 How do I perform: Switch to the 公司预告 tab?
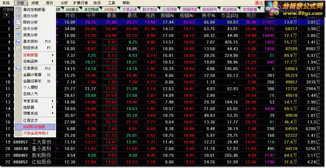tap(170, 10)
